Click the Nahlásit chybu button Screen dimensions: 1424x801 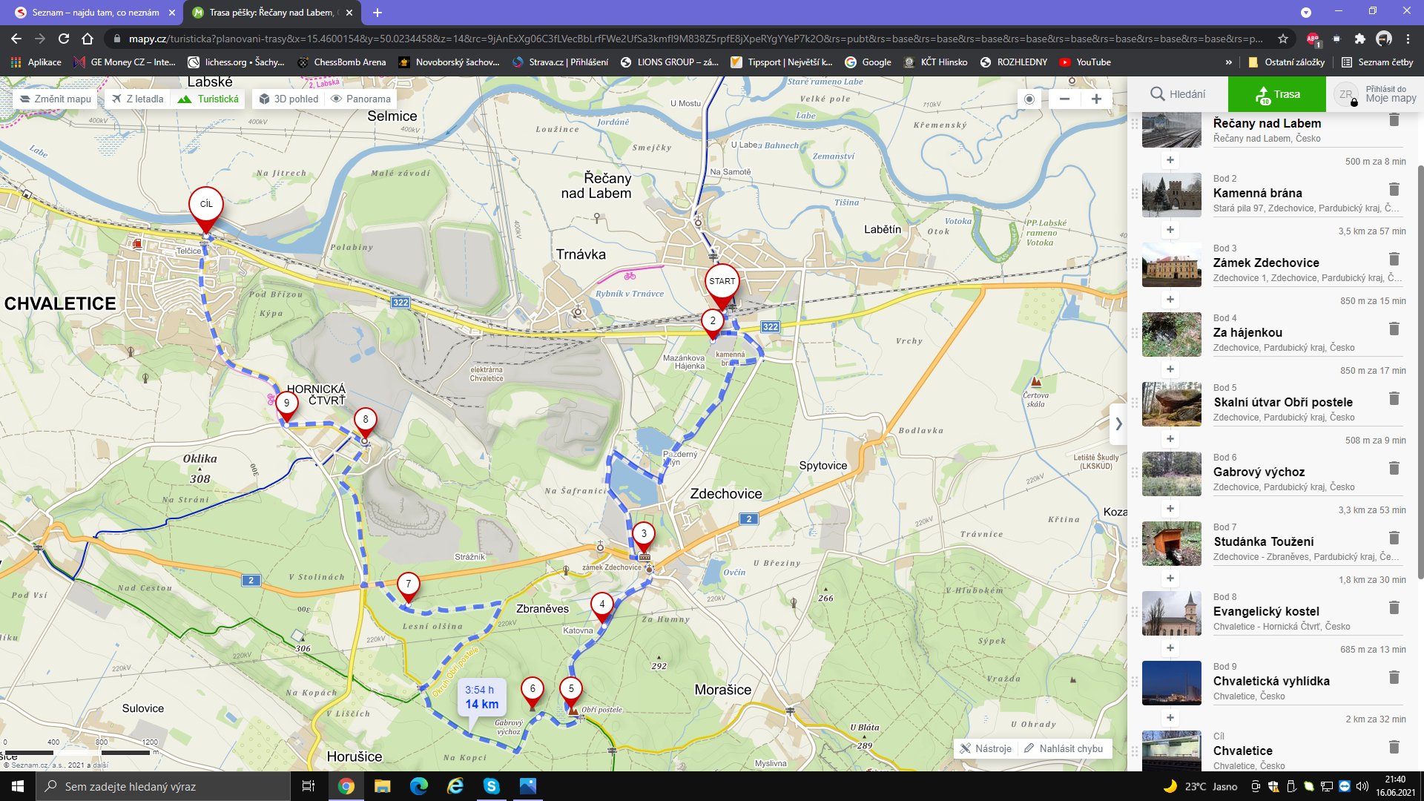pyautogui.click(x=1064, y=748)
